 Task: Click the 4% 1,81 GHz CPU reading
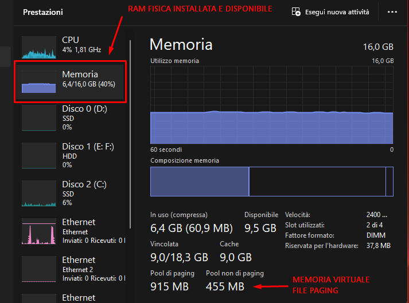coord(81,50)
